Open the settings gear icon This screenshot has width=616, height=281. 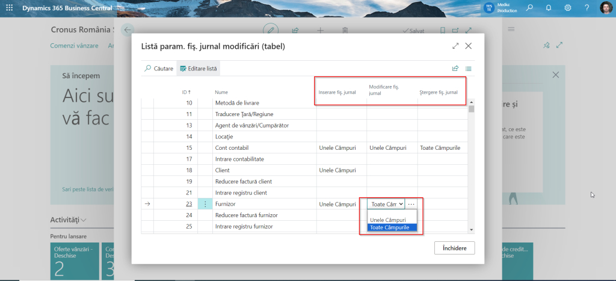568,8
